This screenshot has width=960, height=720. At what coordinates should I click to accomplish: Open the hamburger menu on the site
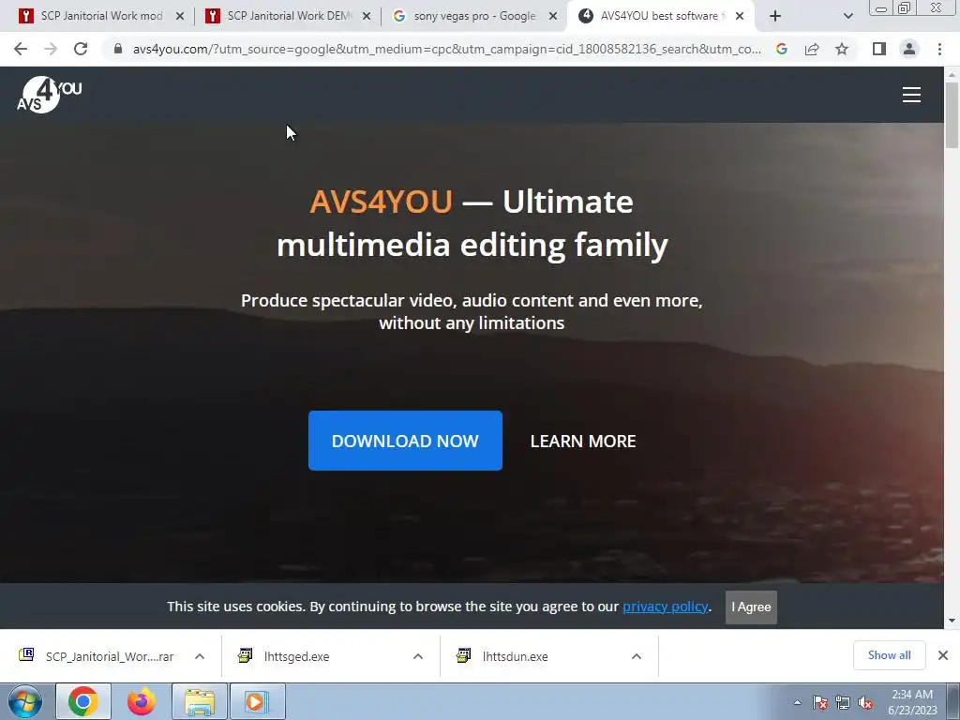911,95
